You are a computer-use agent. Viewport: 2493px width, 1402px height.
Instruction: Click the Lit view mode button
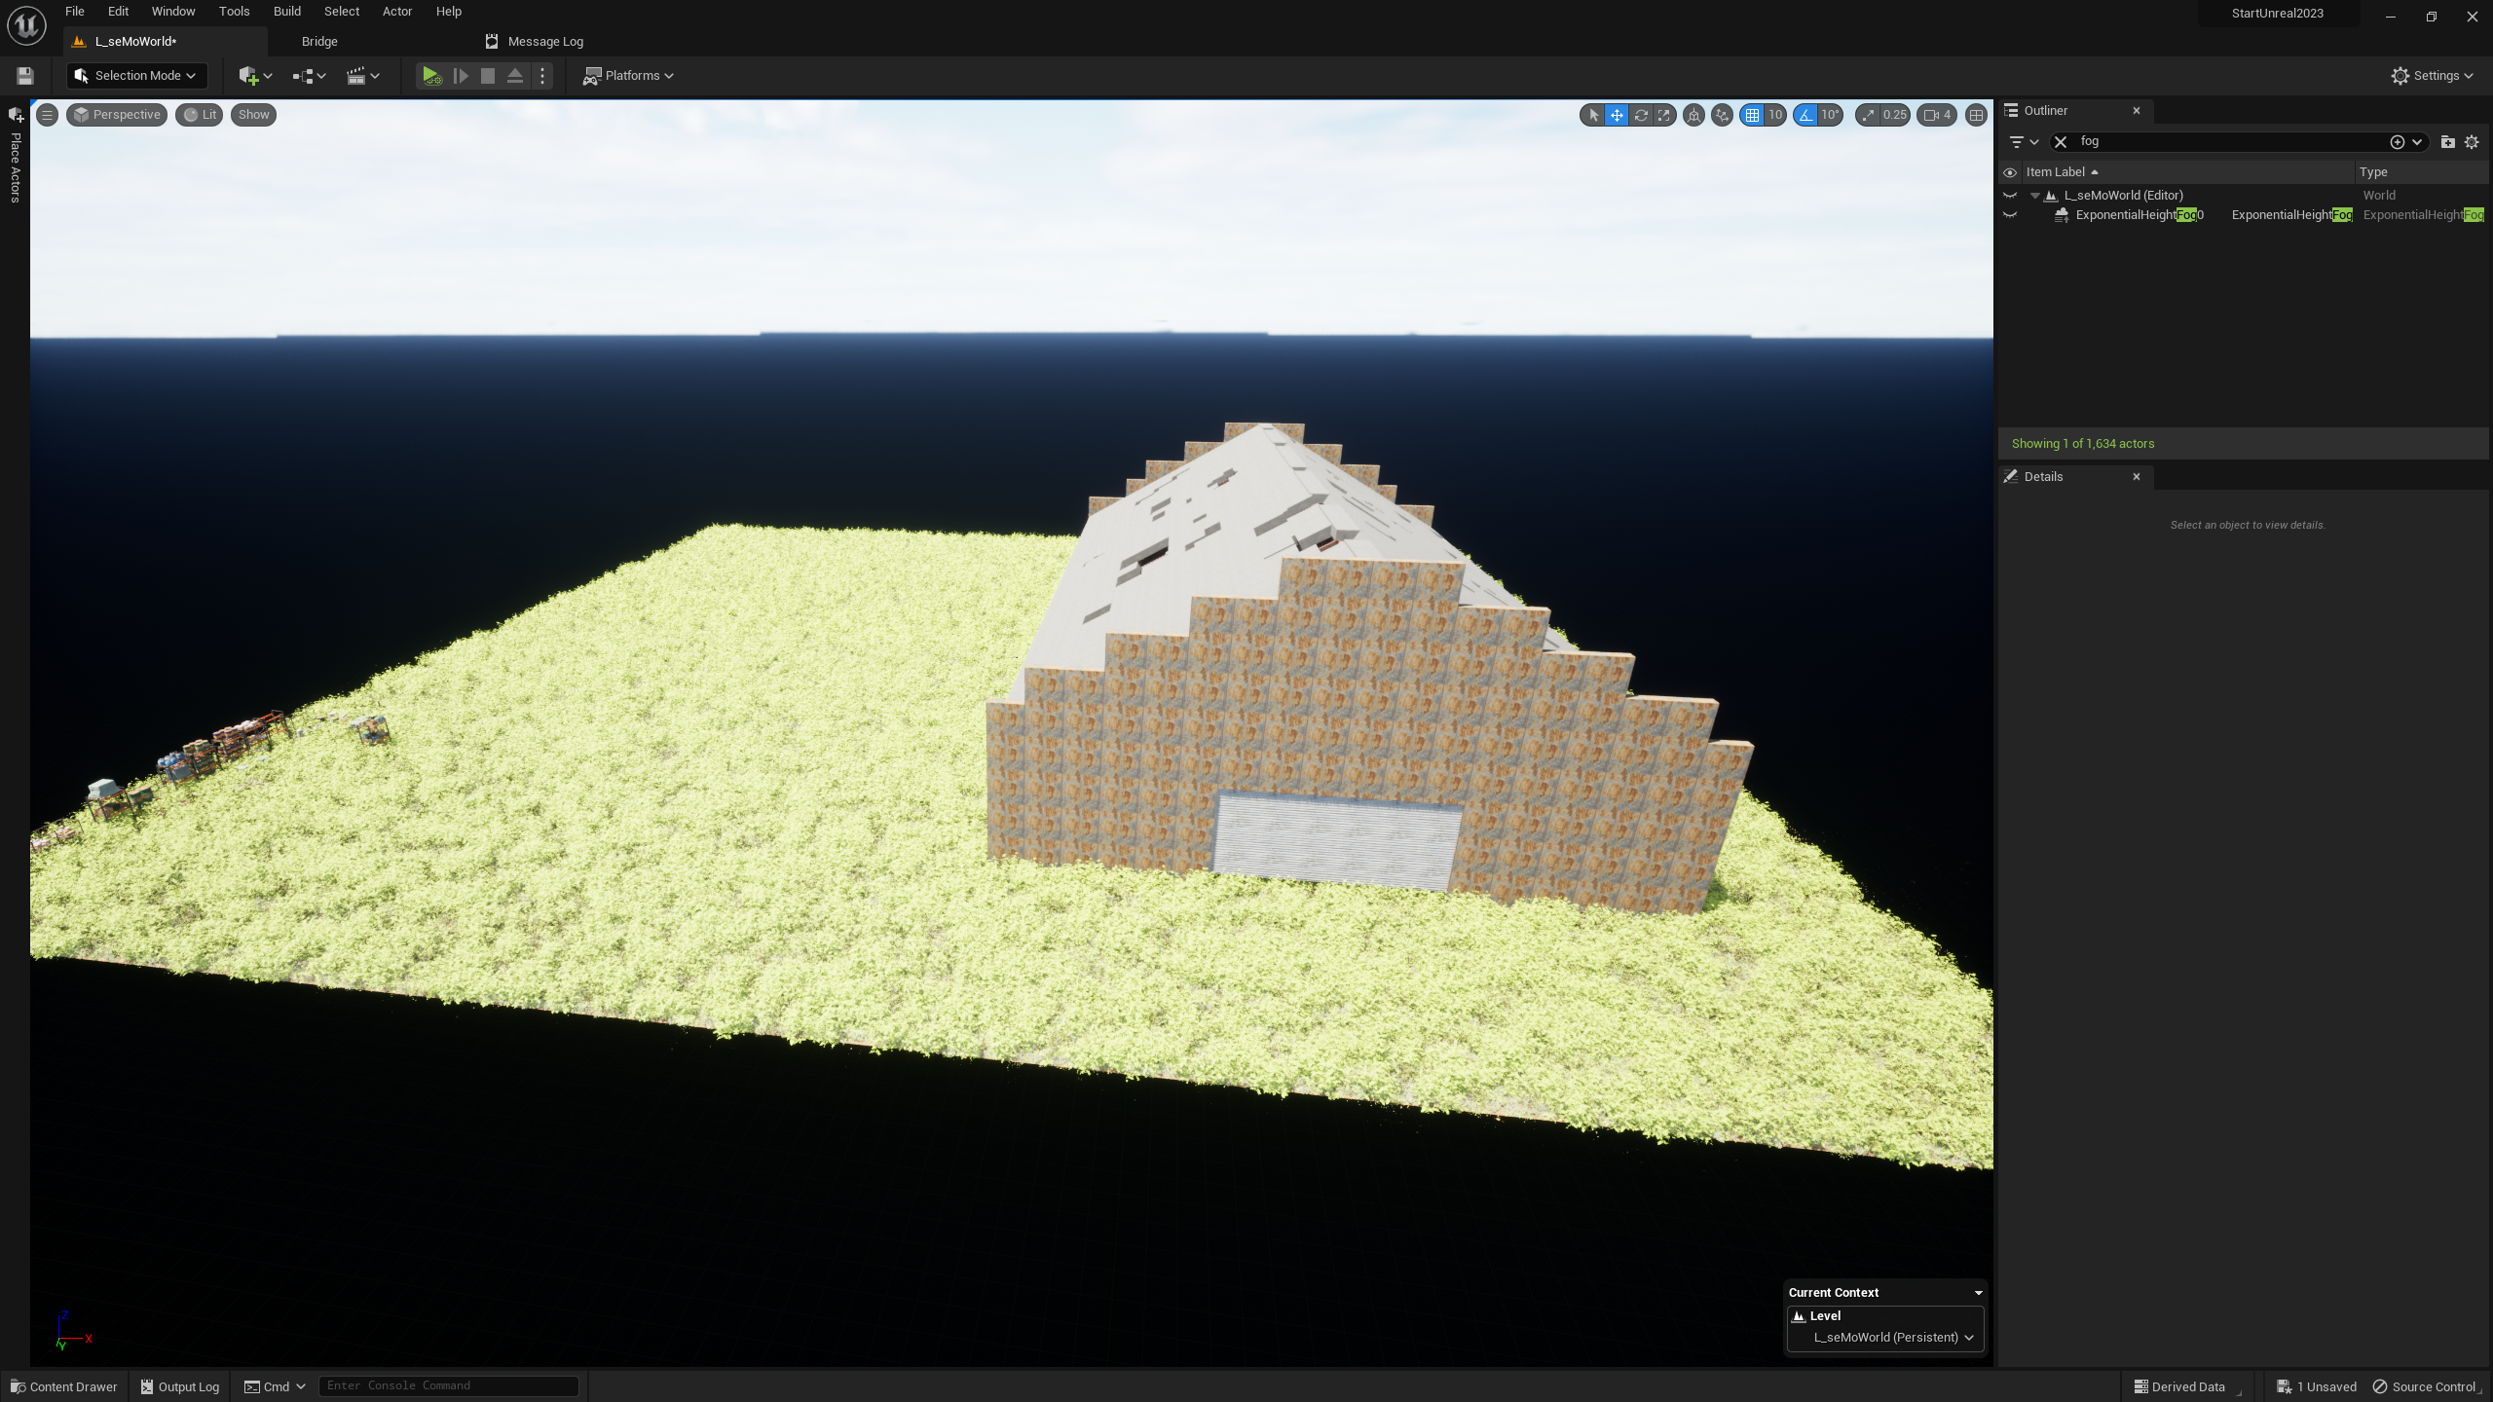(200, 115)
